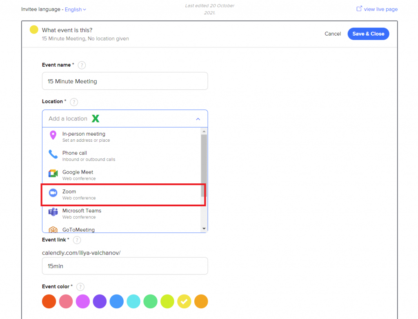The width and height of the screenshot is (418, 319).
Task: Select the checked yellow event color
Action: point(184,301)
